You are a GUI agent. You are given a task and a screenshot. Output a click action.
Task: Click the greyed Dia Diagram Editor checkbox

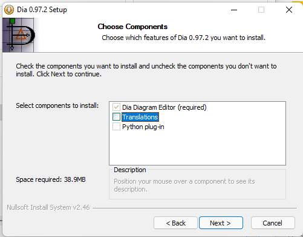point(116,107)
